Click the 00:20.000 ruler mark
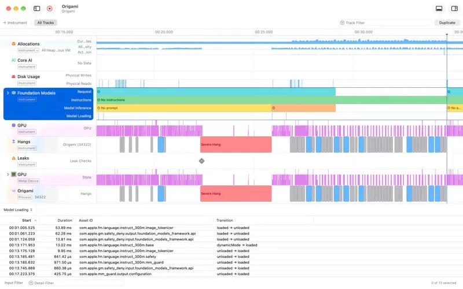Image resolution: width=463 pixels, height=289 pixels. click(164, 32)
